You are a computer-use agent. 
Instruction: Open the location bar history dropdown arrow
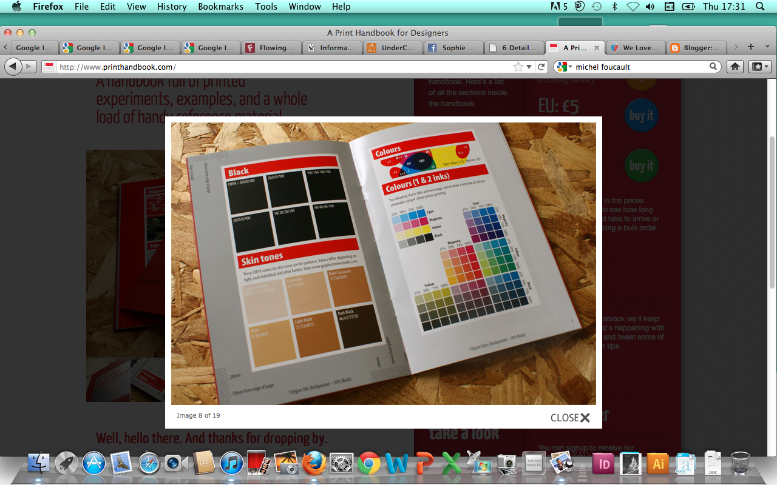(529, 67)
